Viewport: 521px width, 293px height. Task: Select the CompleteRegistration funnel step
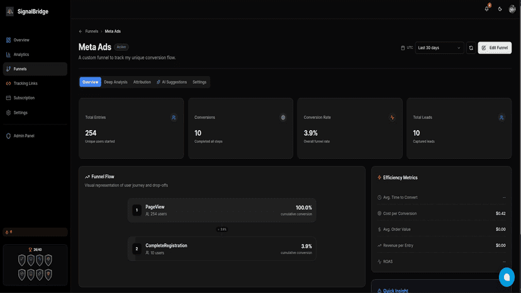(221, 249)
